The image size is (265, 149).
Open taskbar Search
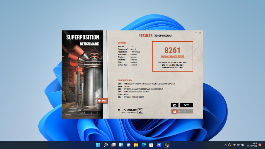[x=106, y=145]
